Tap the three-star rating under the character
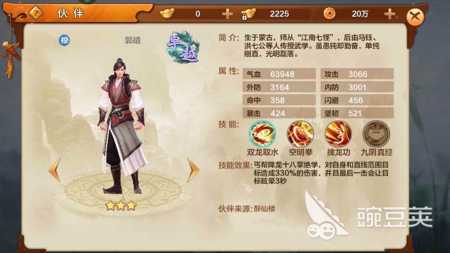 121,206
